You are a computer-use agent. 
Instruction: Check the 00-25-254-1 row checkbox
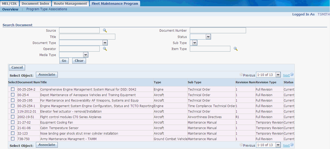[13, 106]
